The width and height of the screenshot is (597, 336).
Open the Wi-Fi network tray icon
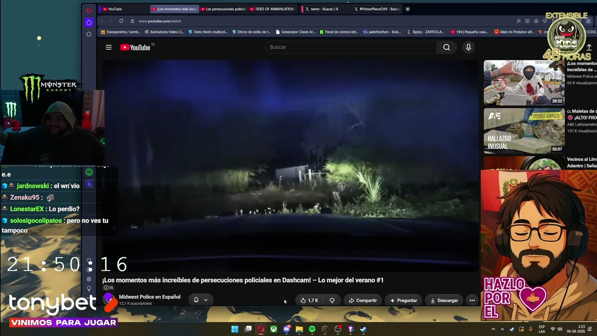click(x=553, y=329)
